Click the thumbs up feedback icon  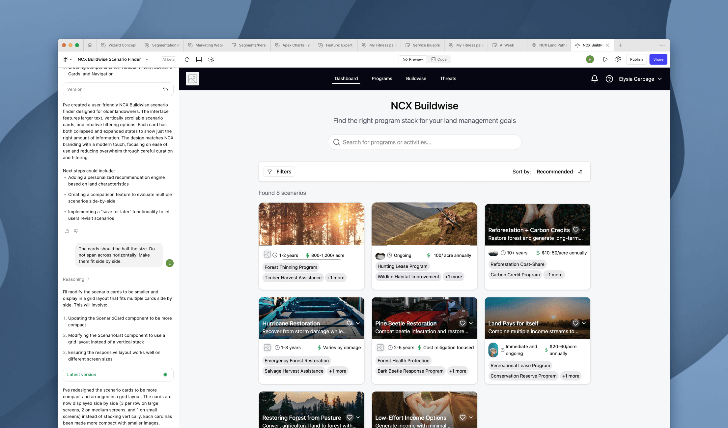pyautogui.click(x=67, y=231)
